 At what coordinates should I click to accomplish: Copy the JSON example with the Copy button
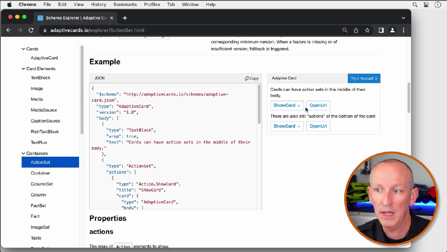252,78
